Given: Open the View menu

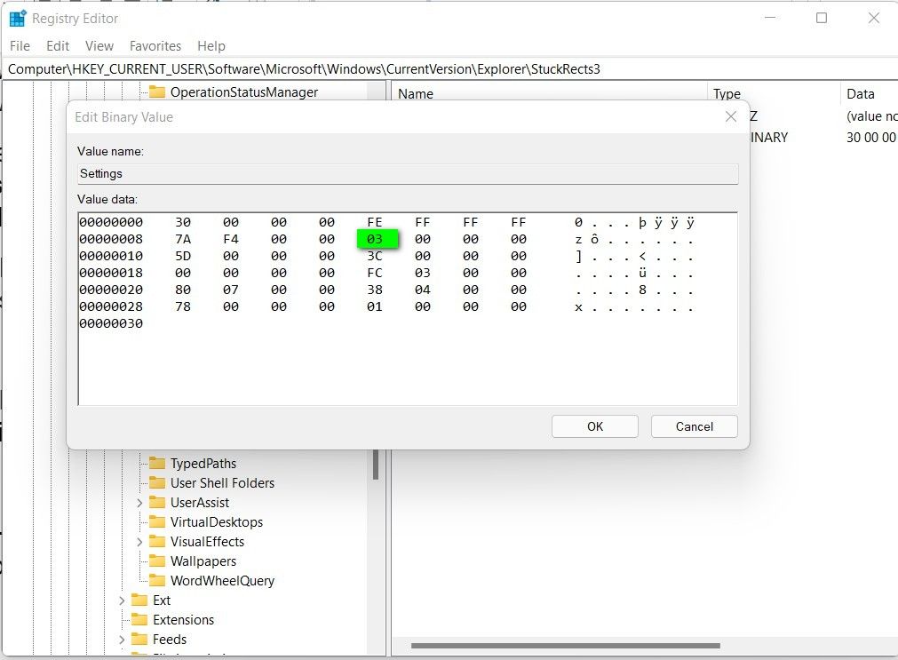Looking at the screenshot, I should coord(99,45).
